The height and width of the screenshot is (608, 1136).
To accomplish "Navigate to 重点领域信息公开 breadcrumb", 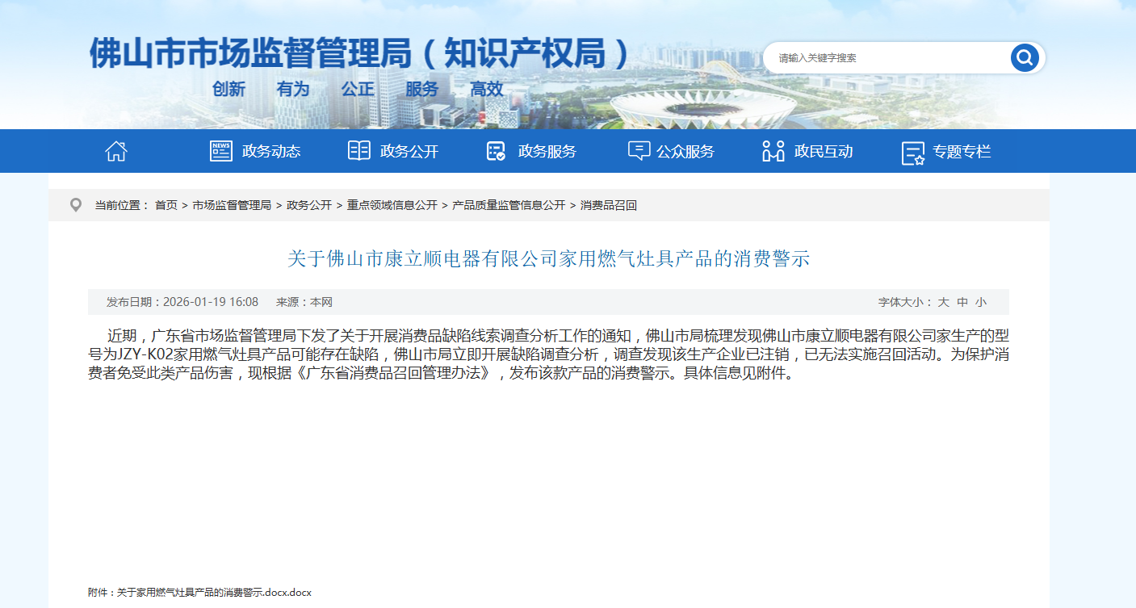I will click(392, 205).
